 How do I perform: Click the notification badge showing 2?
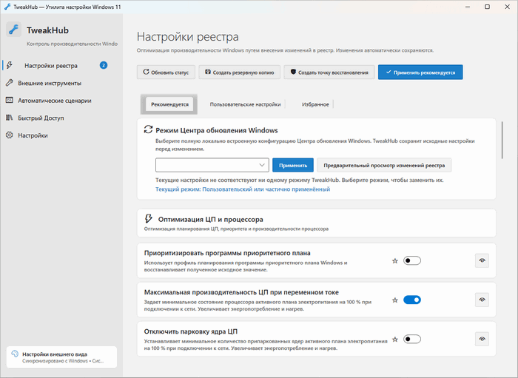(104, 65)
